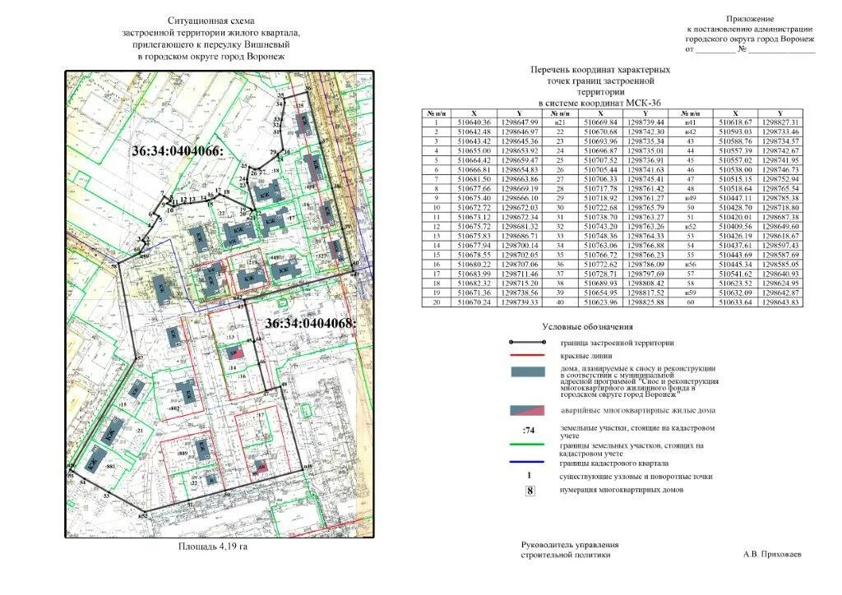Click the 'А.В. Прихожаев' signature name
The height and width of the screenshot is (595, 842).
tap(772, 554)
